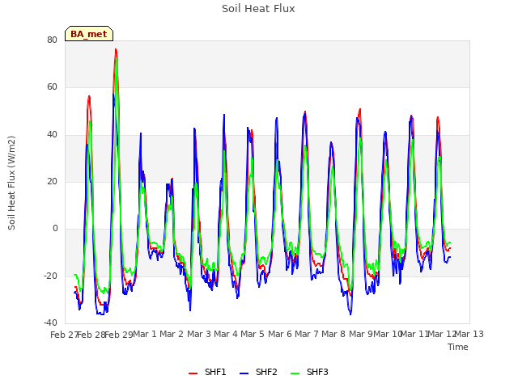Click the -20 y-axis tick label
The height and width of the screenshot is (388, 518).
50,276
